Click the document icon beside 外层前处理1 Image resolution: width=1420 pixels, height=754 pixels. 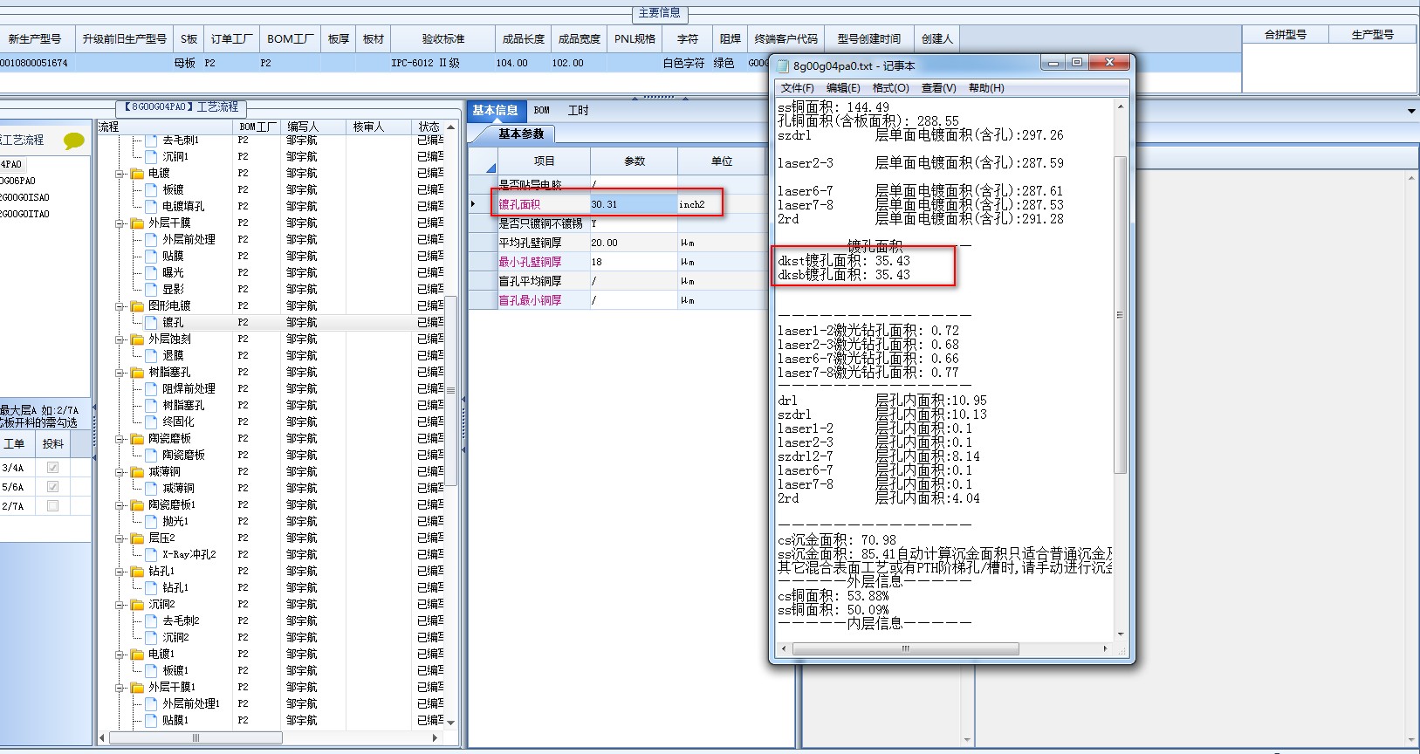click(x=151, y=704)
